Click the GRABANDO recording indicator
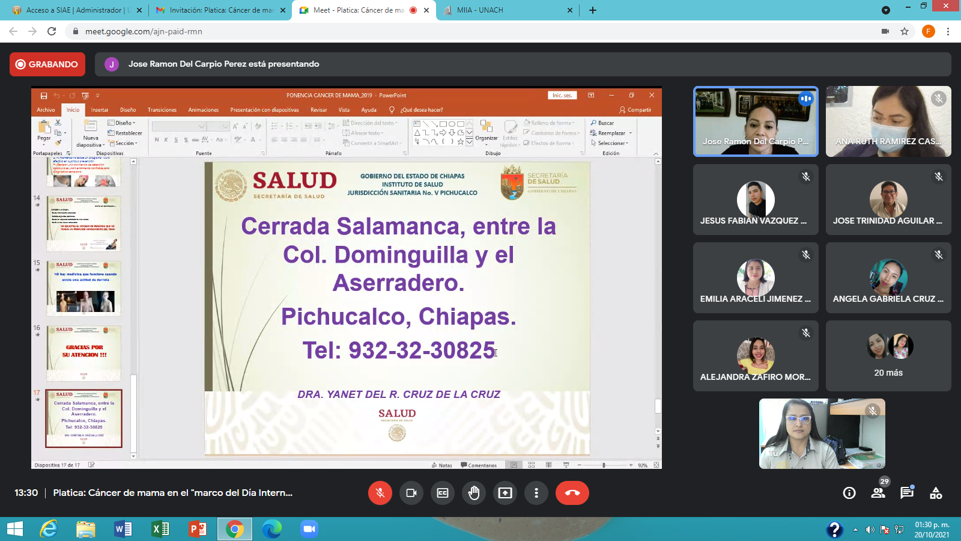The width and height of the screenshot is (961, 541). coord(47,64)
